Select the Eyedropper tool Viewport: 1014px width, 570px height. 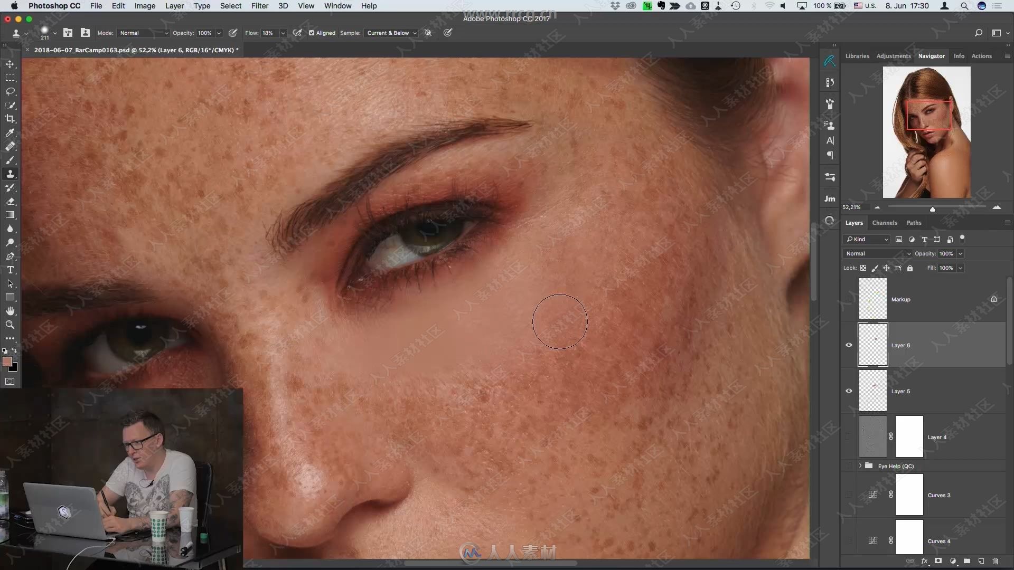point(10,132)
